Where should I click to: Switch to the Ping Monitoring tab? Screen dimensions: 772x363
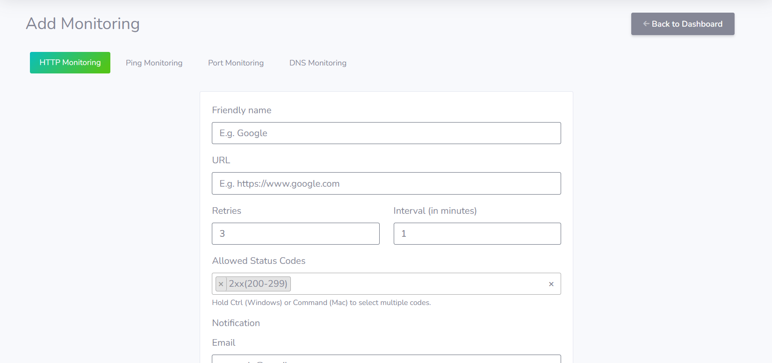tap(154, 63)
